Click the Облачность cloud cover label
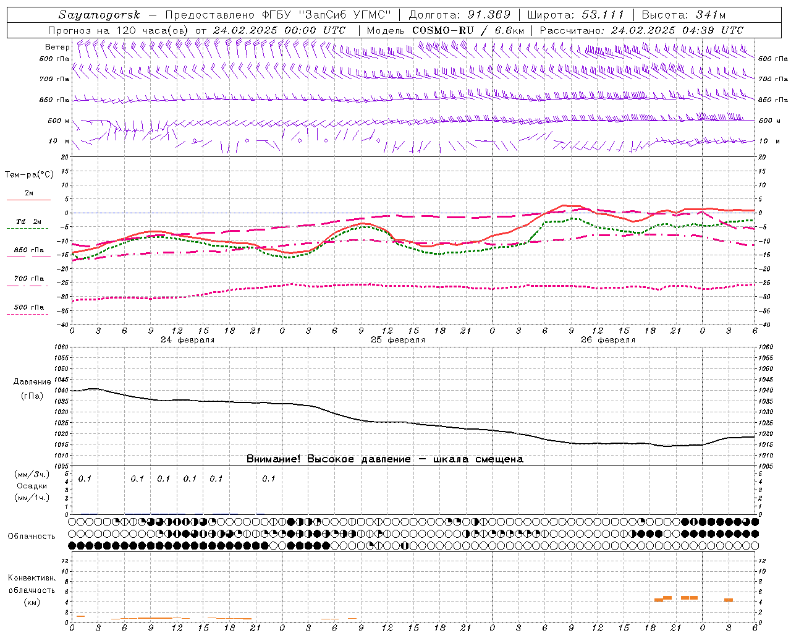The image size is (791, 633). 32,537
